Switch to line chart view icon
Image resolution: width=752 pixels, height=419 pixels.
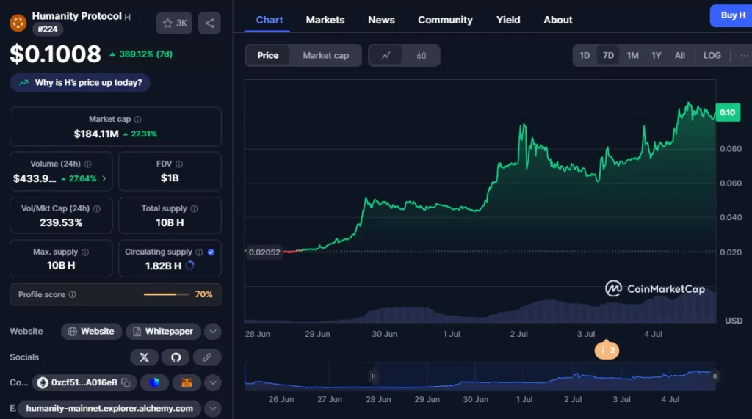click(386, 56)
